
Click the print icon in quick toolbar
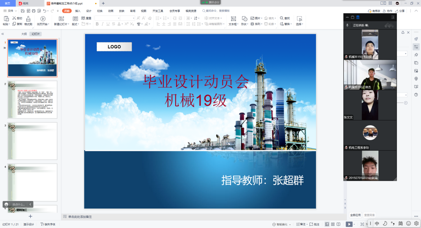coord(34,11)
